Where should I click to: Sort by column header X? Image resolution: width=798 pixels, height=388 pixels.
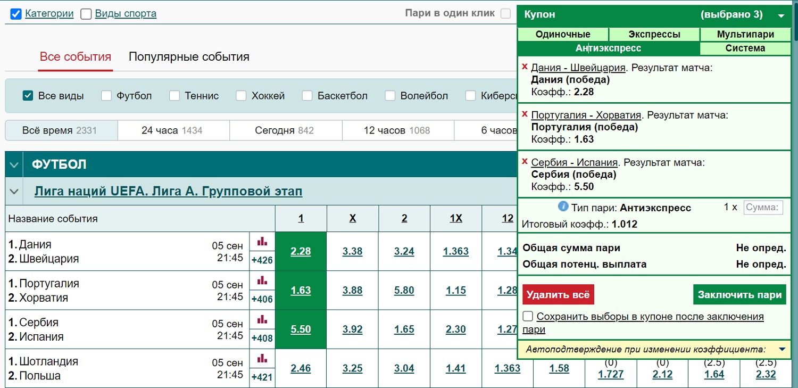click(352, 218)
